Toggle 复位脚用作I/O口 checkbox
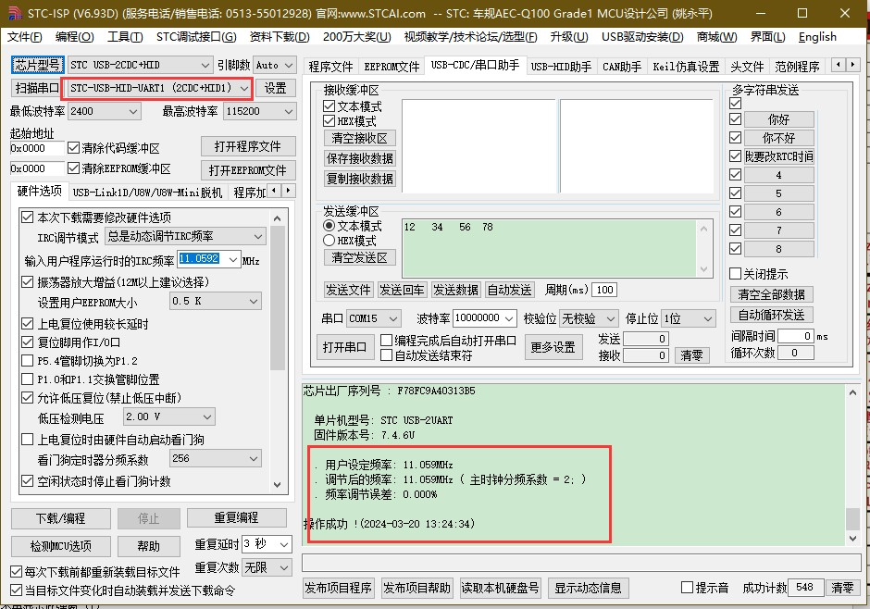Image resolution: width=870 pixels, height=609 pixels. [27, 342]
